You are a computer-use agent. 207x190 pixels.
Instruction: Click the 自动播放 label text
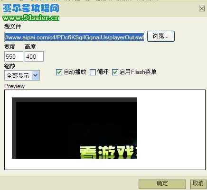(75, 72)
